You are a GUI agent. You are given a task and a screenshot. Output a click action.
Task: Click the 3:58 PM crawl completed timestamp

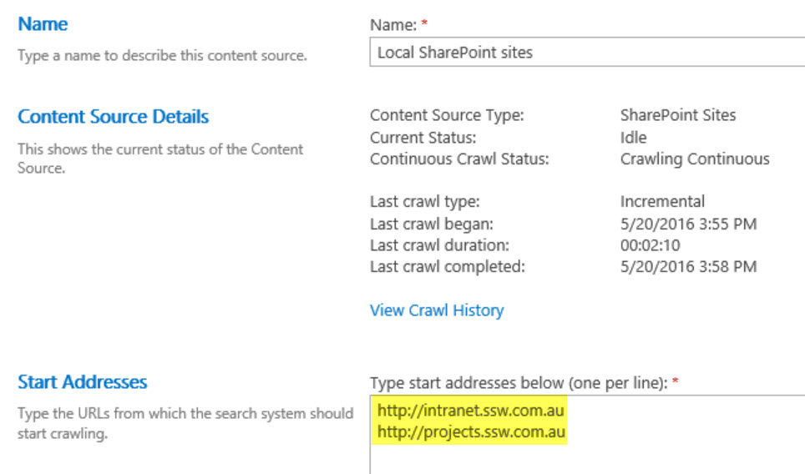(x=688, y=267)
